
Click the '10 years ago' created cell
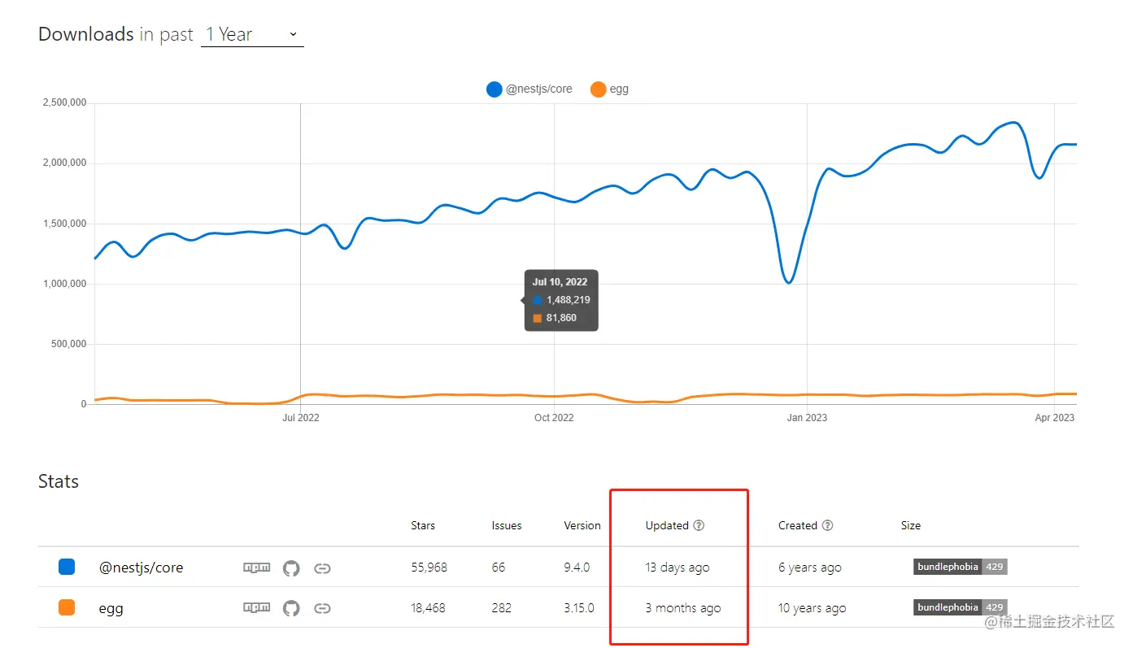813,607
